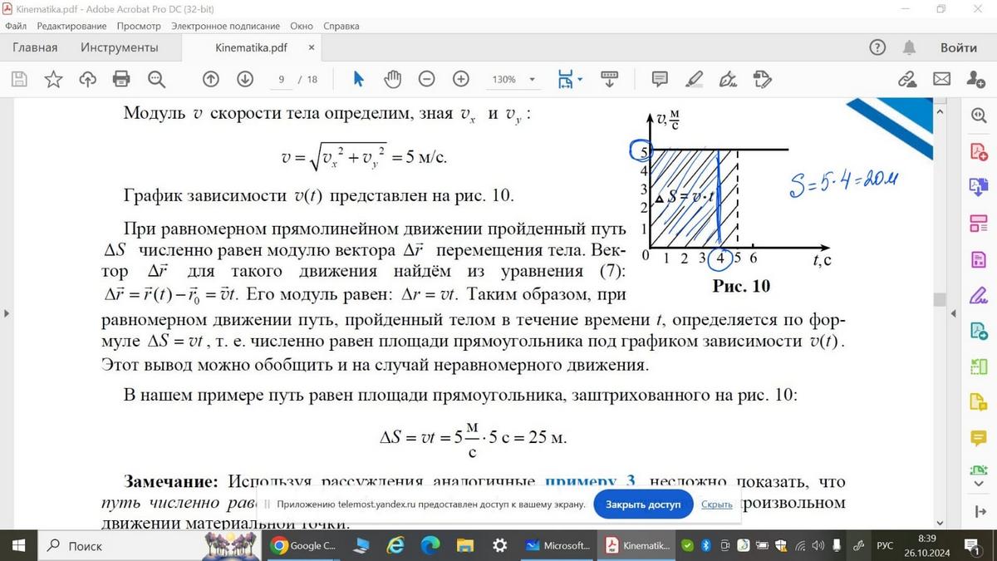
Task: Bookmark the file with the star icon
Action: pyautogui.click(x=53, y=79)
